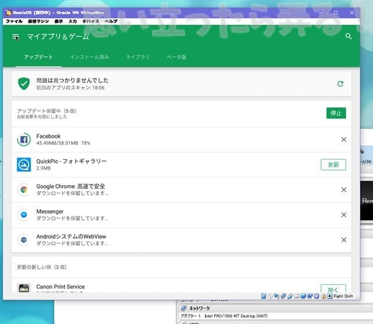
Task: Click the Google Chrome app icon
Action: (24, 190)
